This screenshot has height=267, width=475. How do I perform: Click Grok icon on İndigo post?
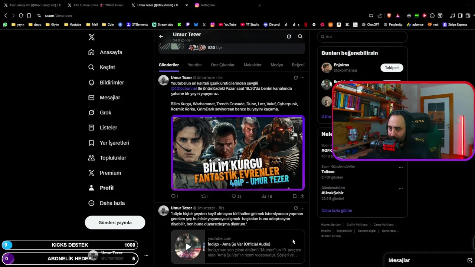296,208
